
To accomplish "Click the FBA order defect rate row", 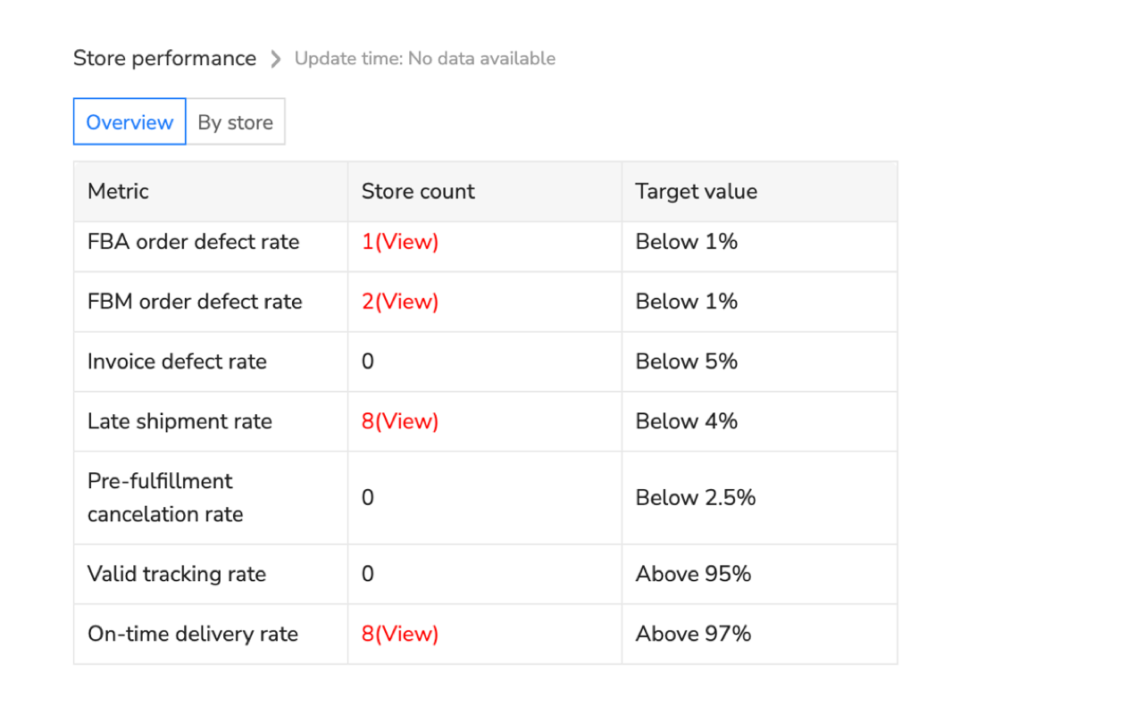I will tap(193, 241).
